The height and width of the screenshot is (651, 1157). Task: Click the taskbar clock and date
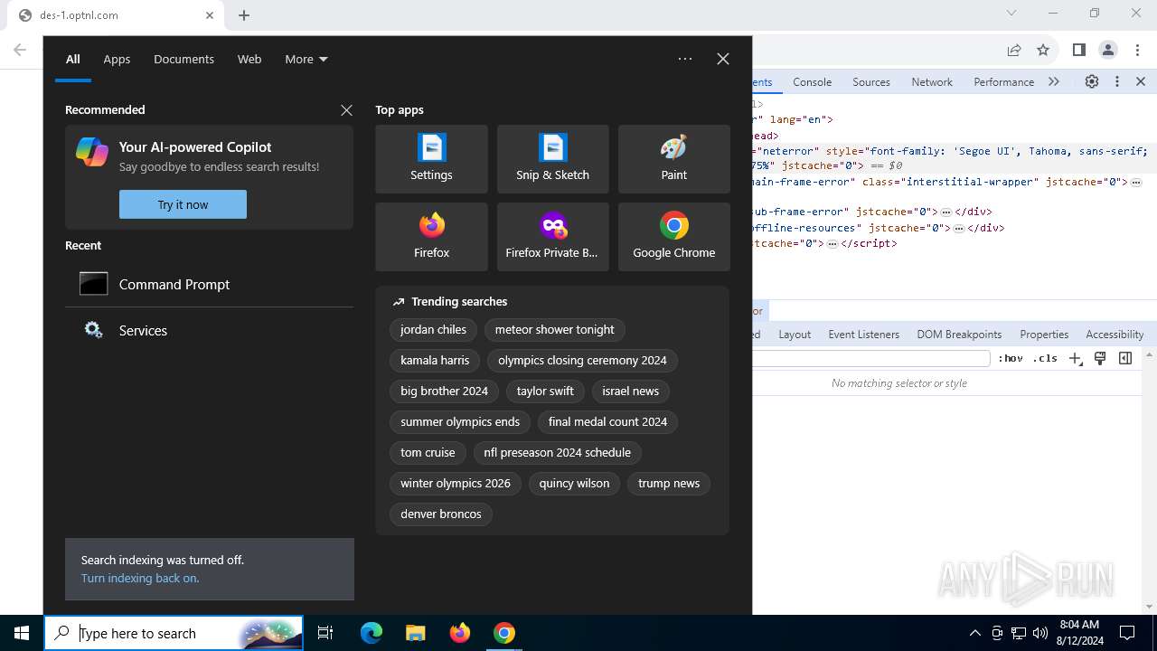(1078, 633)
